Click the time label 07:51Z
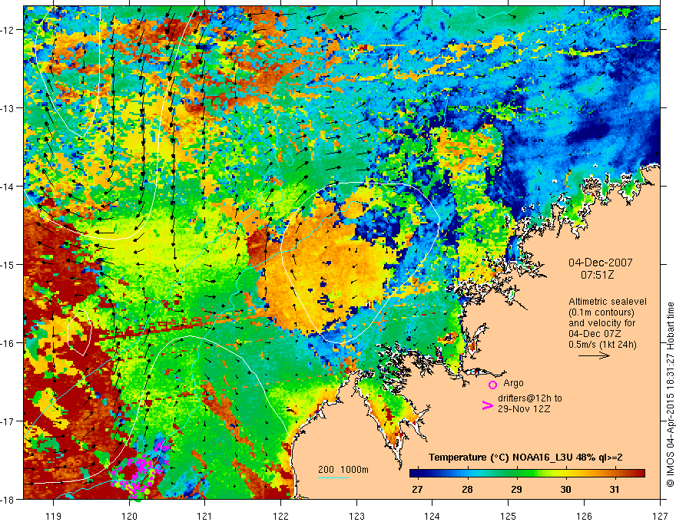 597,275
